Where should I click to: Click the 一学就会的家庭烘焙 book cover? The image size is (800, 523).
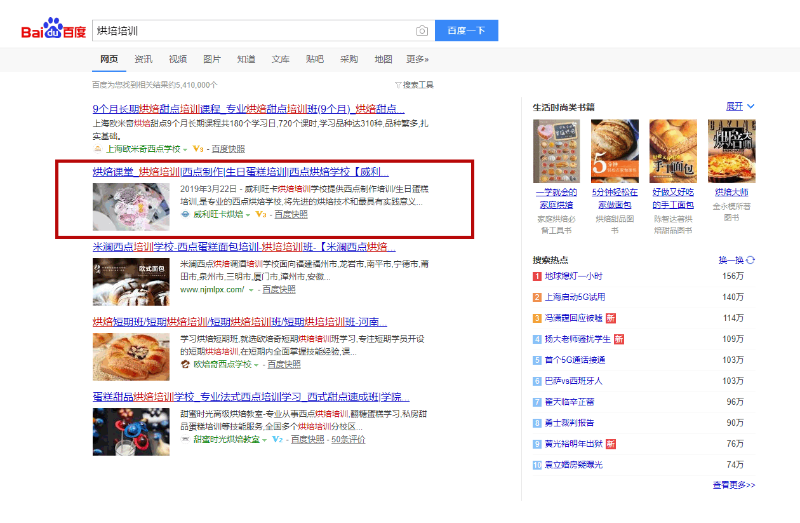click(x=557, y=152)
